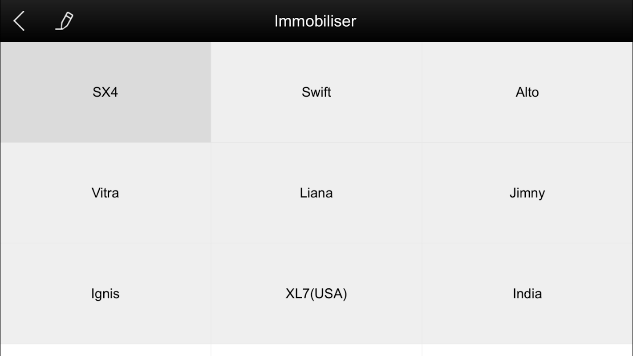
Task: Click the highlighted grey tile in the grid
Action: [105, 92]
